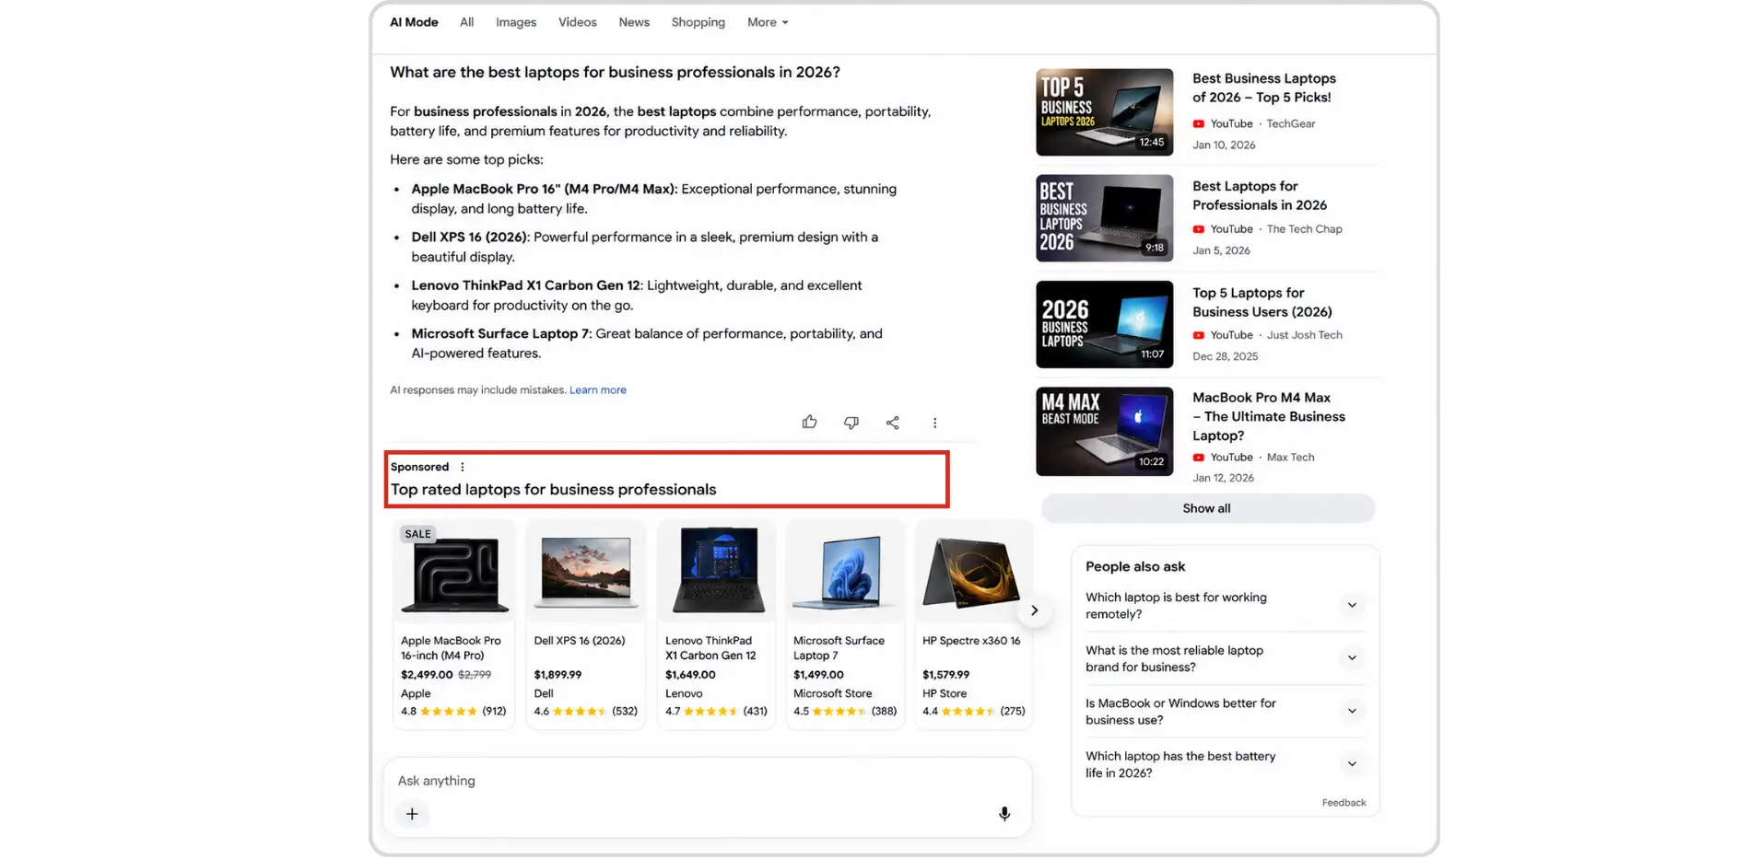Click the Dell XPS 16 (2026) product title
The image size is (1737, 859).
[x=579, y=641]
